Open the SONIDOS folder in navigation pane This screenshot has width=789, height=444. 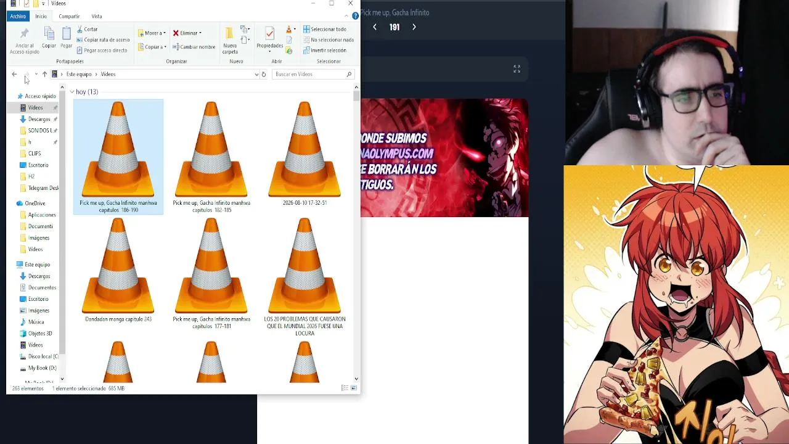click(39, 131)
